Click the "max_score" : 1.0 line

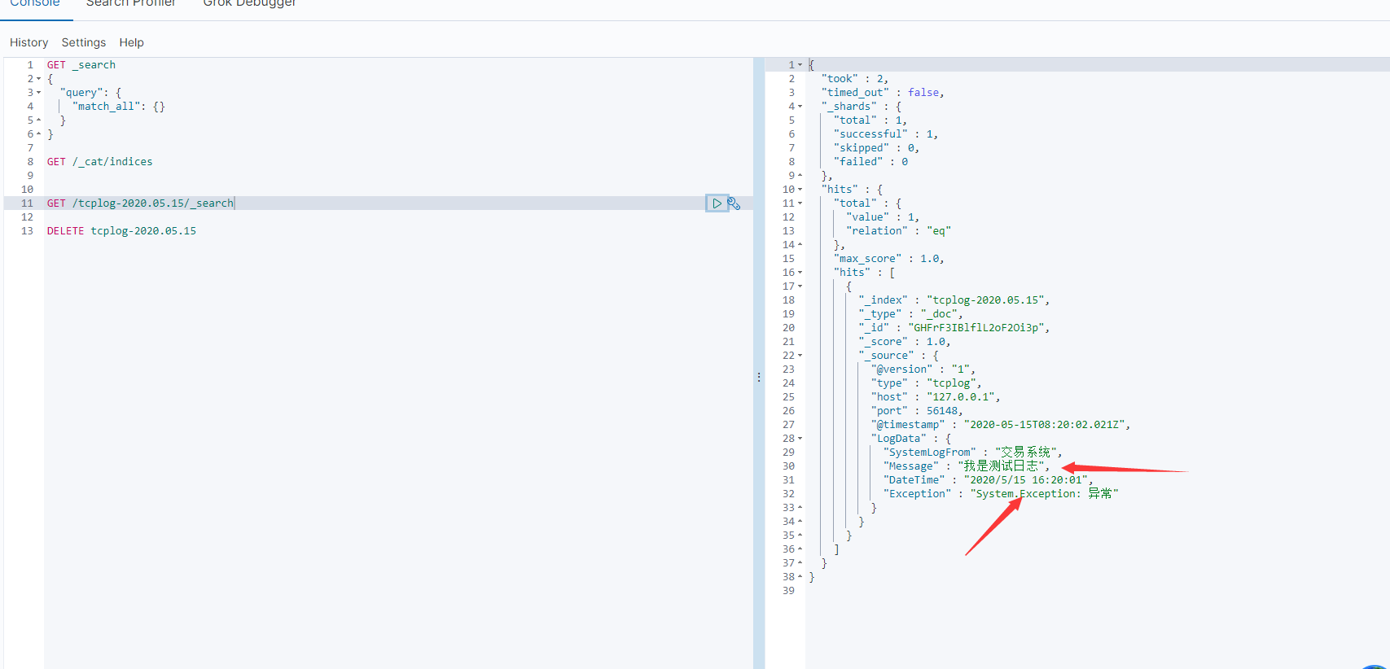click(x=888, y=259)
